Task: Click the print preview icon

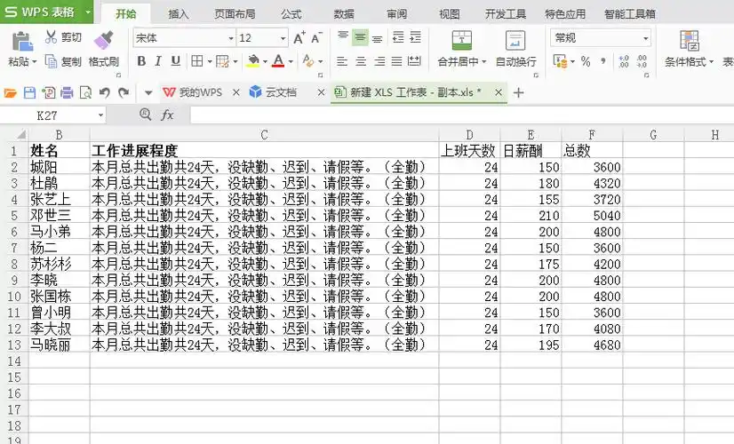Action: click(85, 92)
